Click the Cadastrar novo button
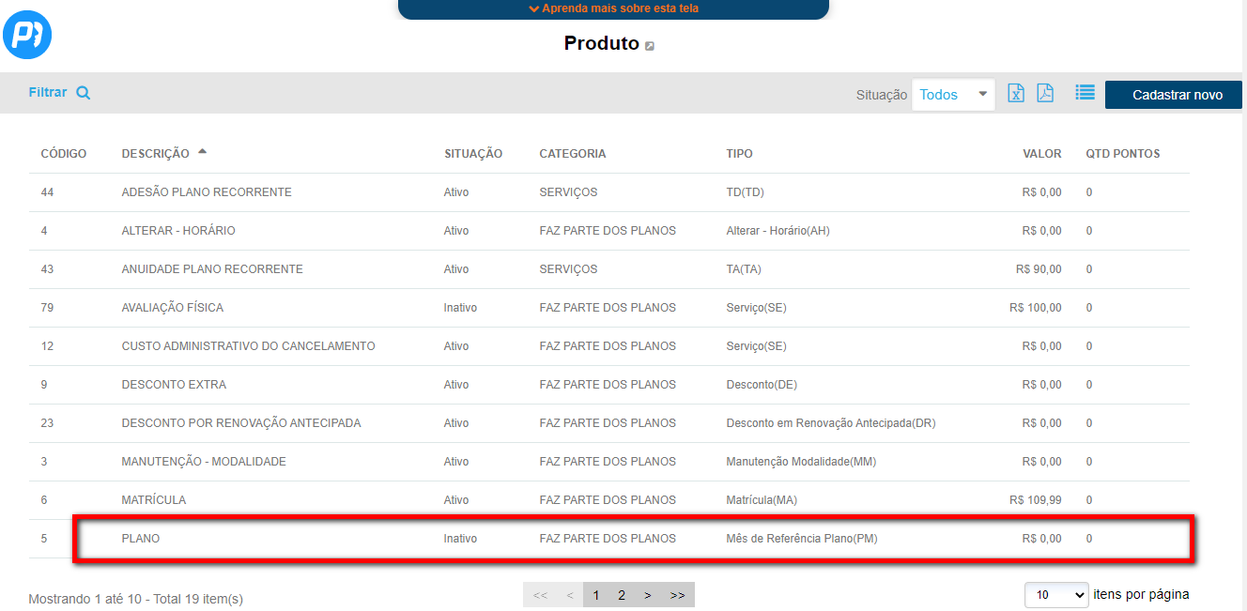The image size is (1247, 611). (1177, 95)
